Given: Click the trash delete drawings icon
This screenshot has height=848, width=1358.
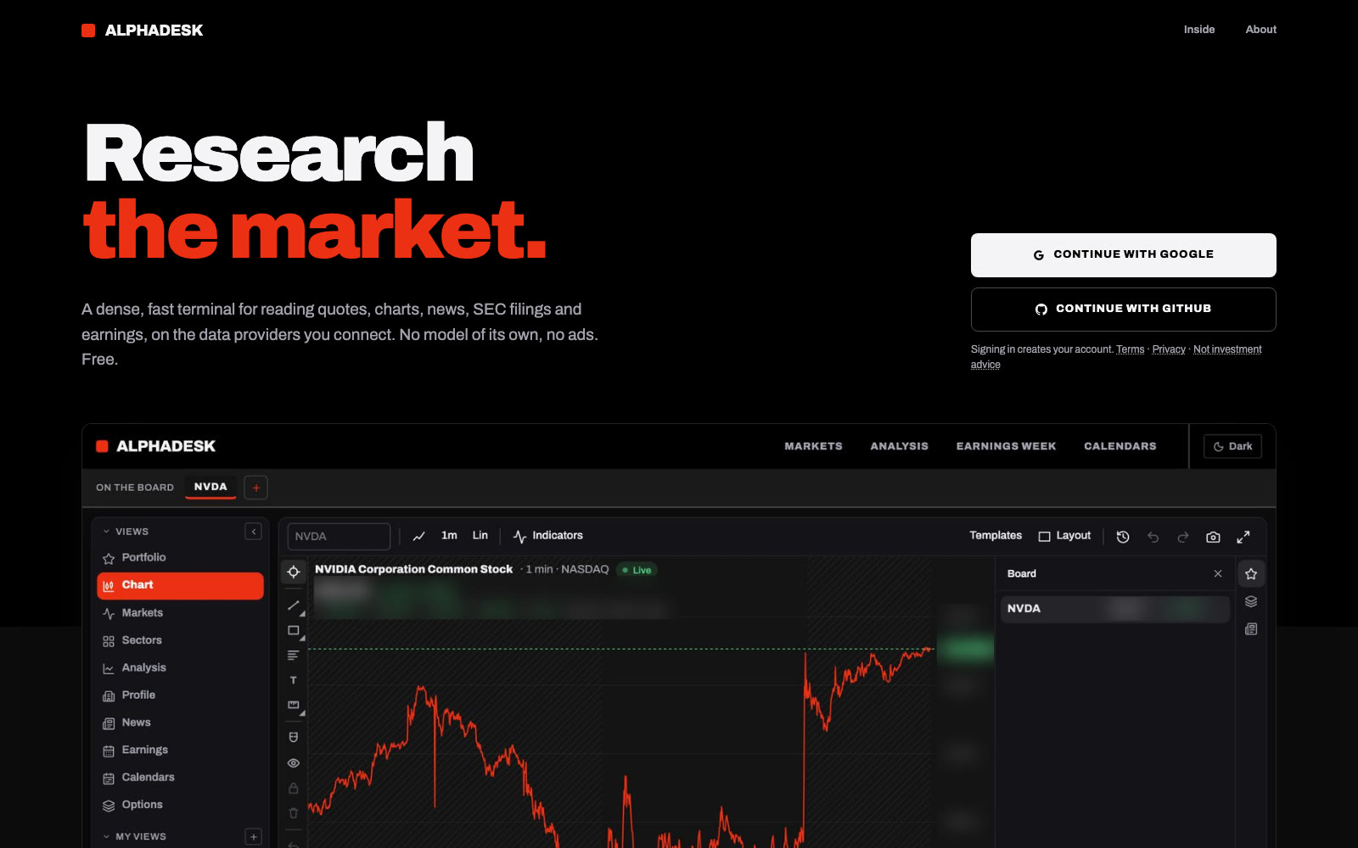Looking at the screenshot, I should coord(294,813).
